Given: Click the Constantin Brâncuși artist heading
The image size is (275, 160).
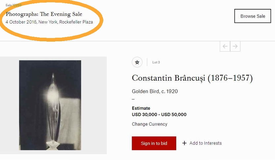Looking at the screenshot, I should pyautogui.click(x=192, y=78).
